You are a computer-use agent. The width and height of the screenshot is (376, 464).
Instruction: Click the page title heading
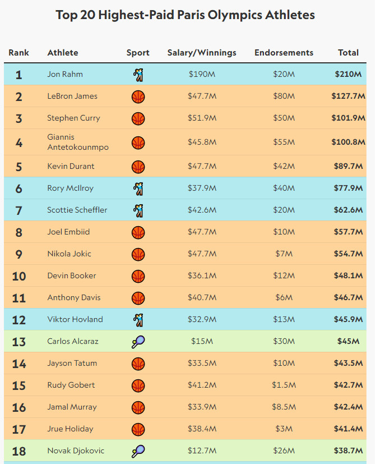click(x=185, y=15)
